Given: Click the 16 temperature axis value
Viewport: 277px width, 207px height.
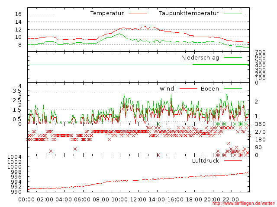Looking at the screenshot, I should coord(18,14).
